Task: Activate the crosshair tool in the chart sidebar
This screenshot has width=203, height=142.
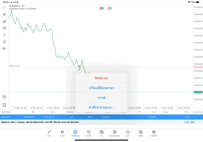Action: (4, 7)
